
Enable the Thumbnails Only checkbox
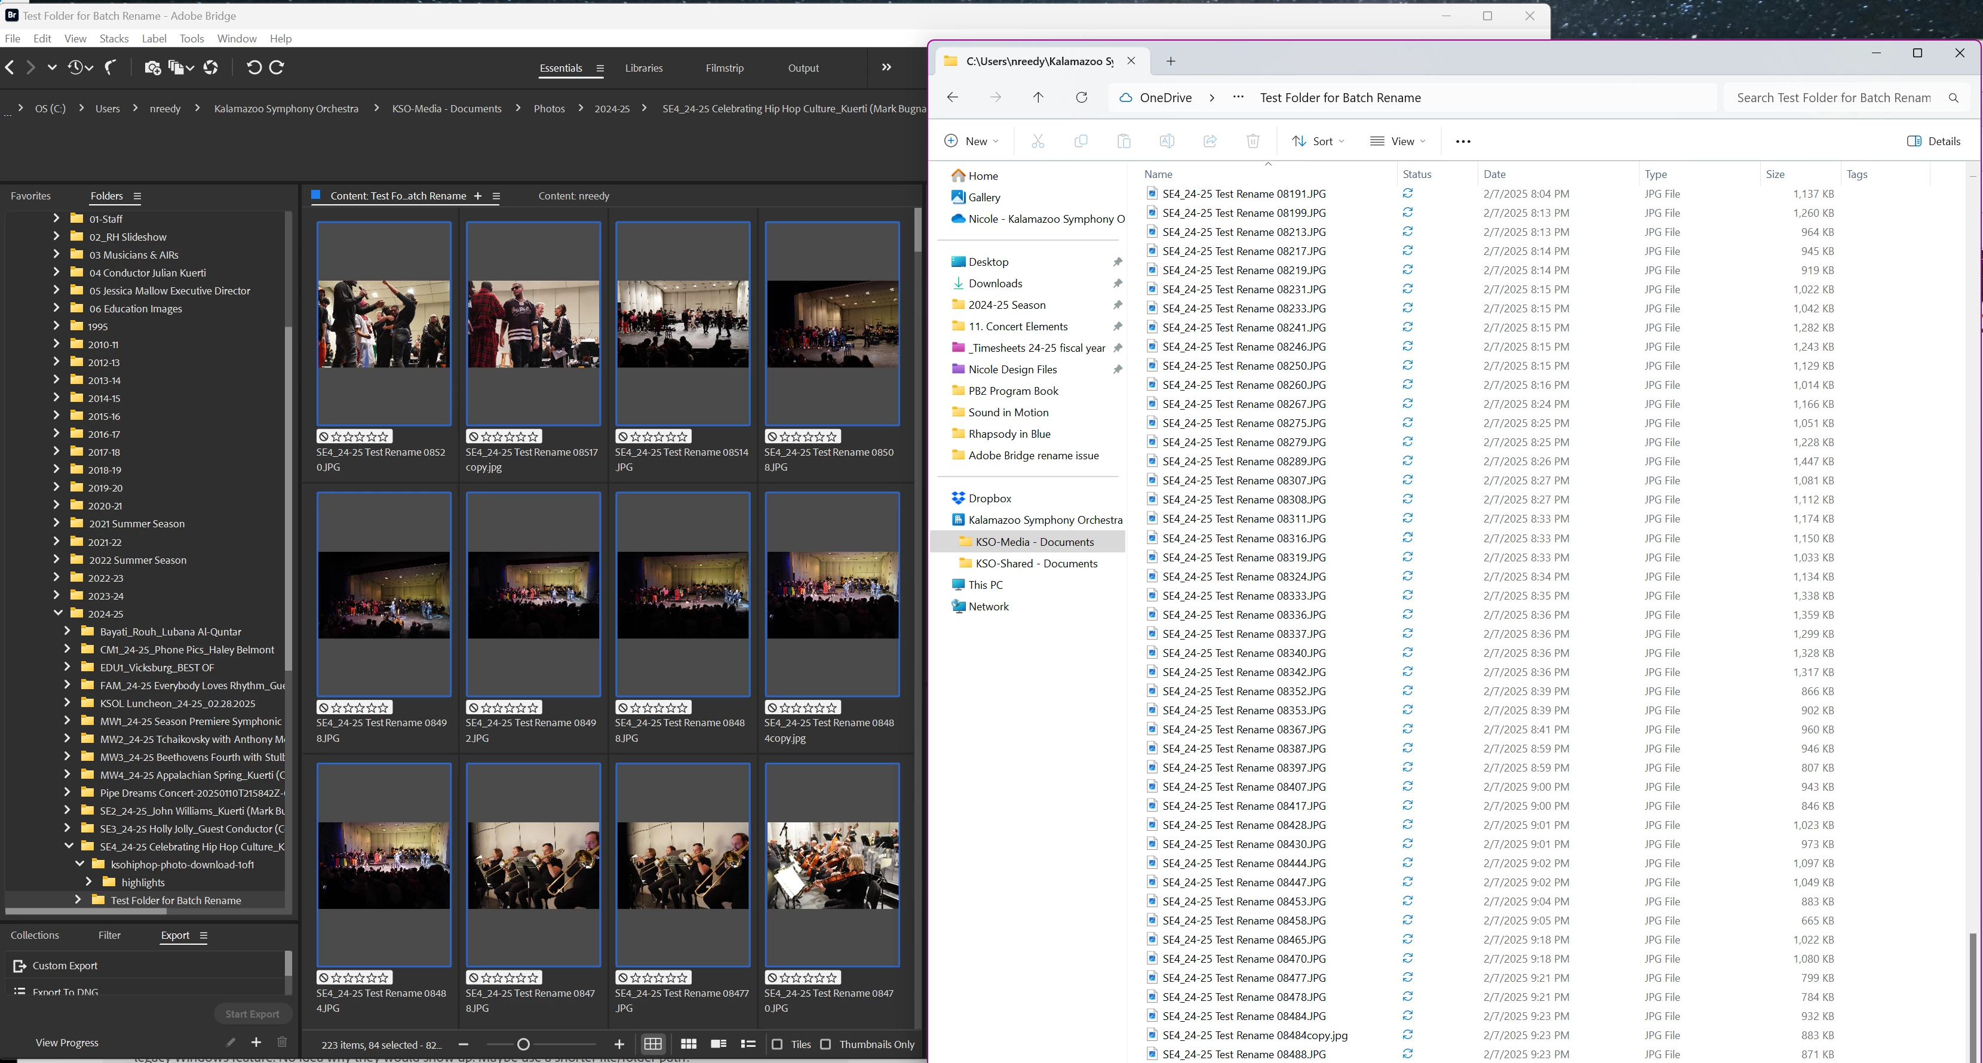(825, 1044)
